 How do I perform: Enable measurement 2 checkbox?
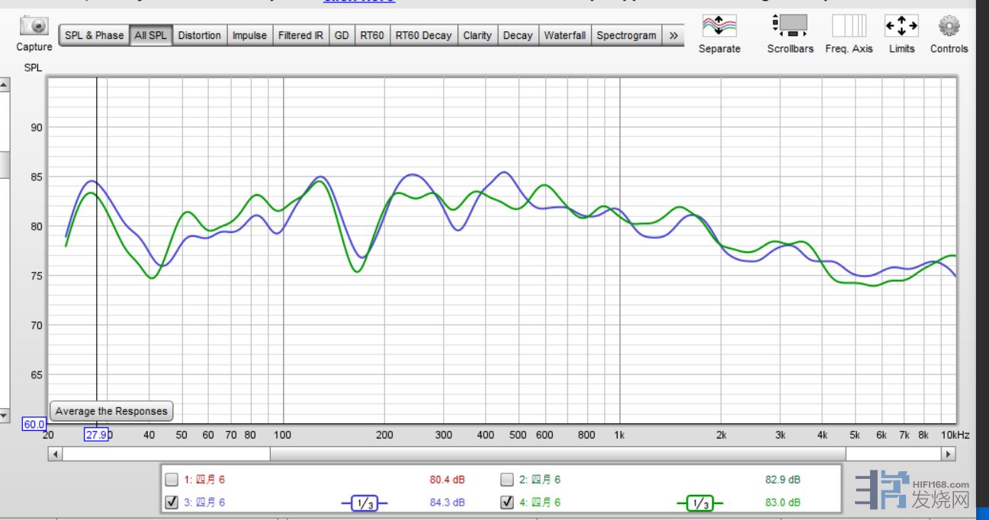[x=507, y=480]
